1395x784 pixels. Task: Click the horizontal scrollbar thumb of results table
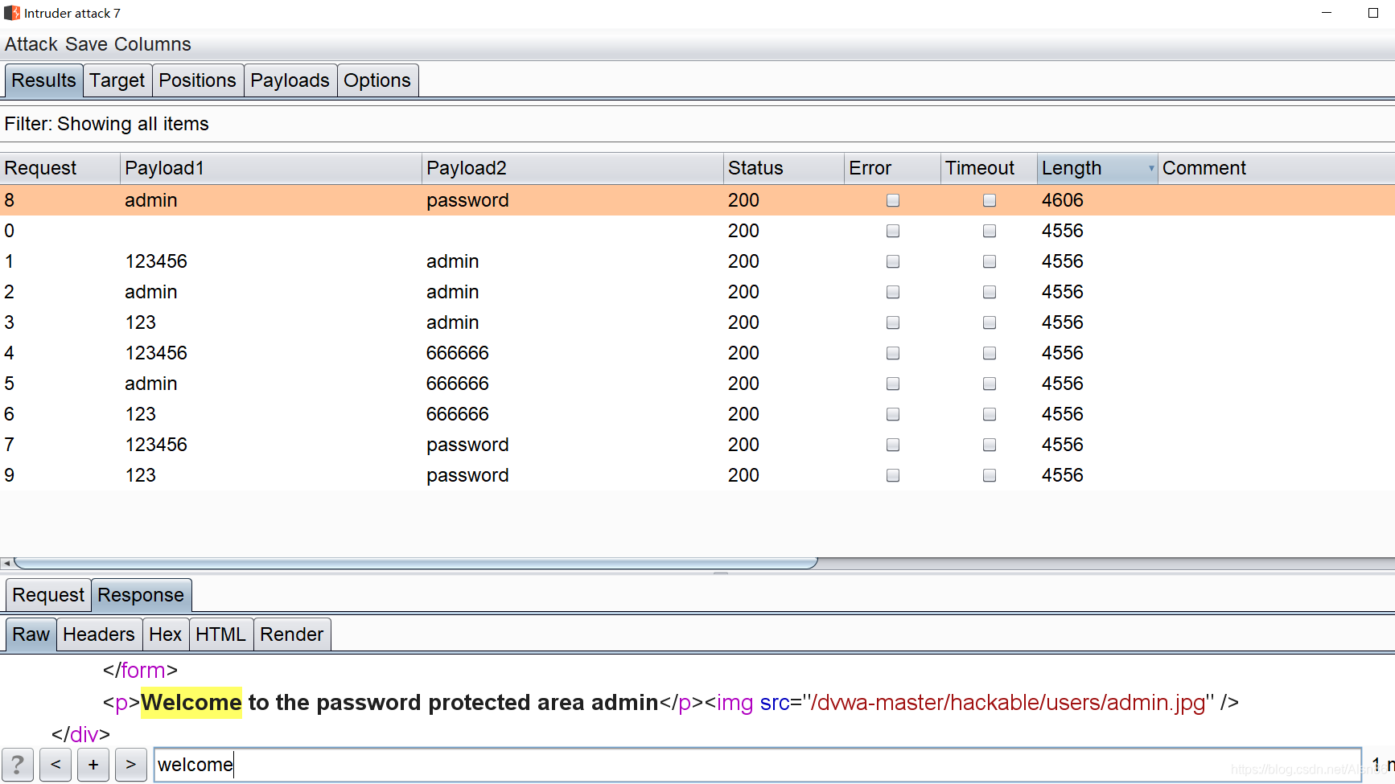coord(416,563)
